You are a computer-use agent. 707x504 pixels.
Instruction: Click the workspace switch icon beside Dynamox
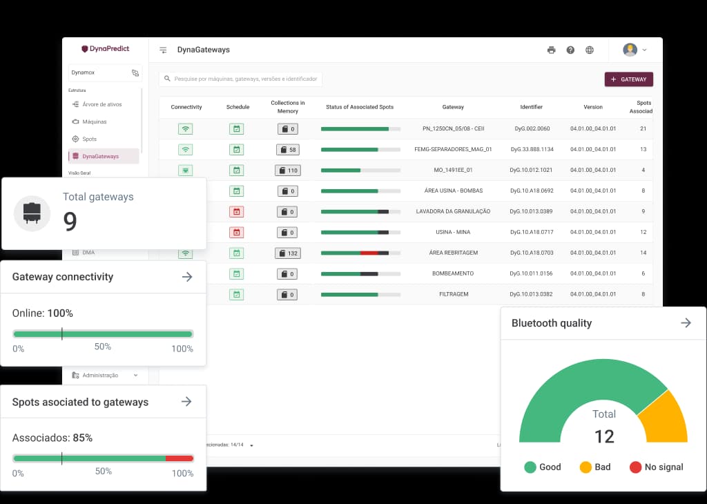[135, 72]
